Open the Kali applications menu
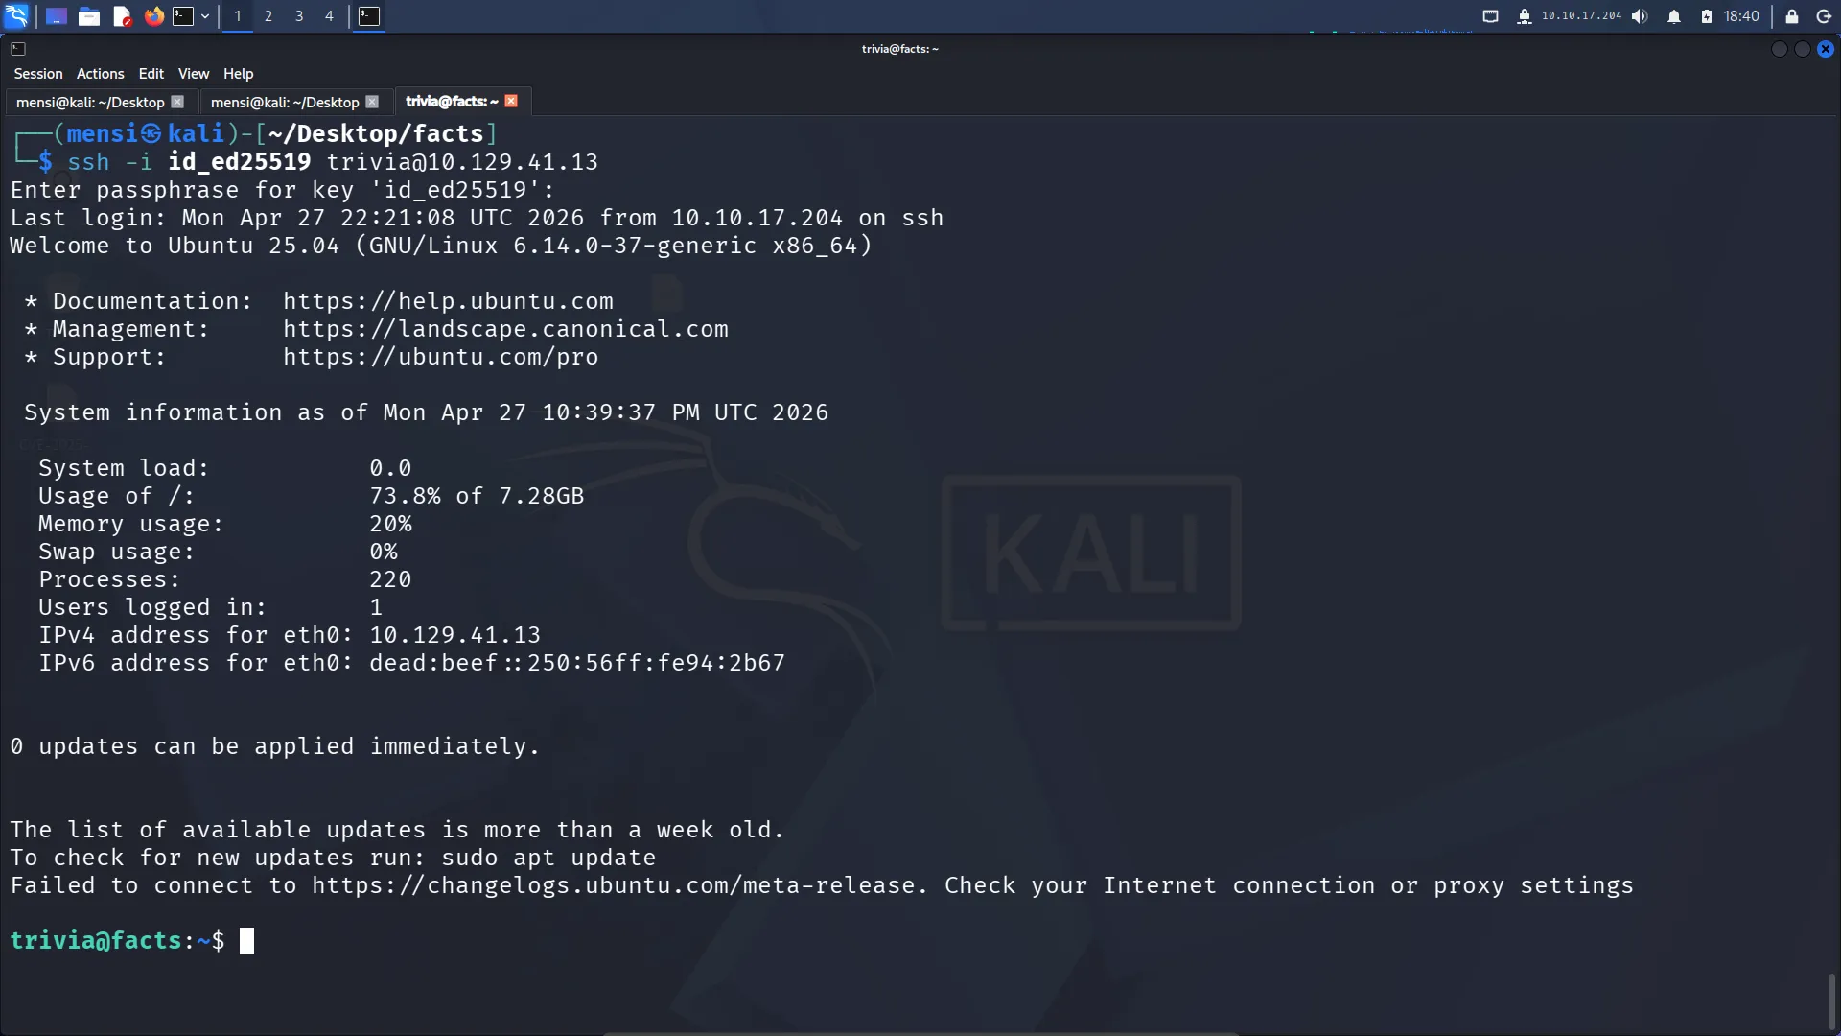The height and width of the screenshot is (1036, 1841). [x=17, y=16]
